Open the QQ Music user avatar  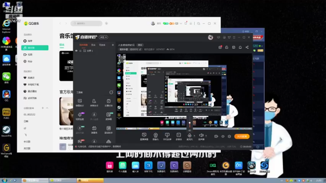153,24
